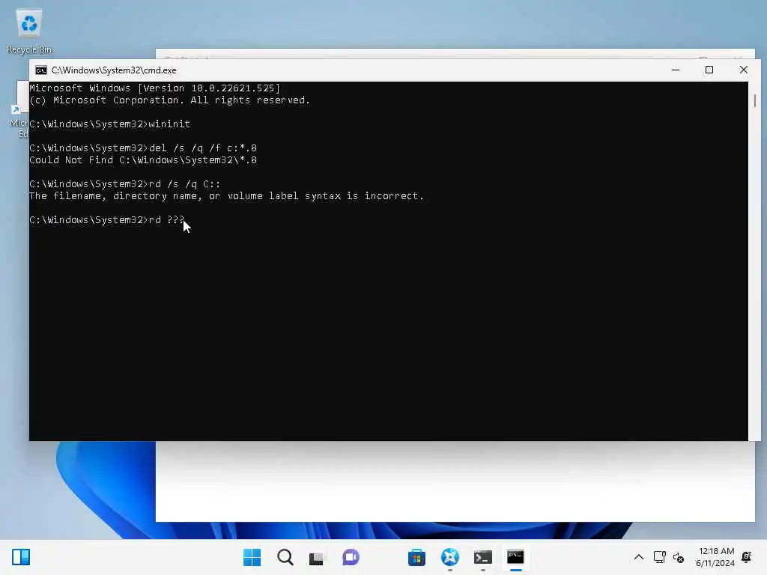This screenshot has height=575, width=767.
Task: Open the Recycle Bin desktop icon
Action: [29, 31]
